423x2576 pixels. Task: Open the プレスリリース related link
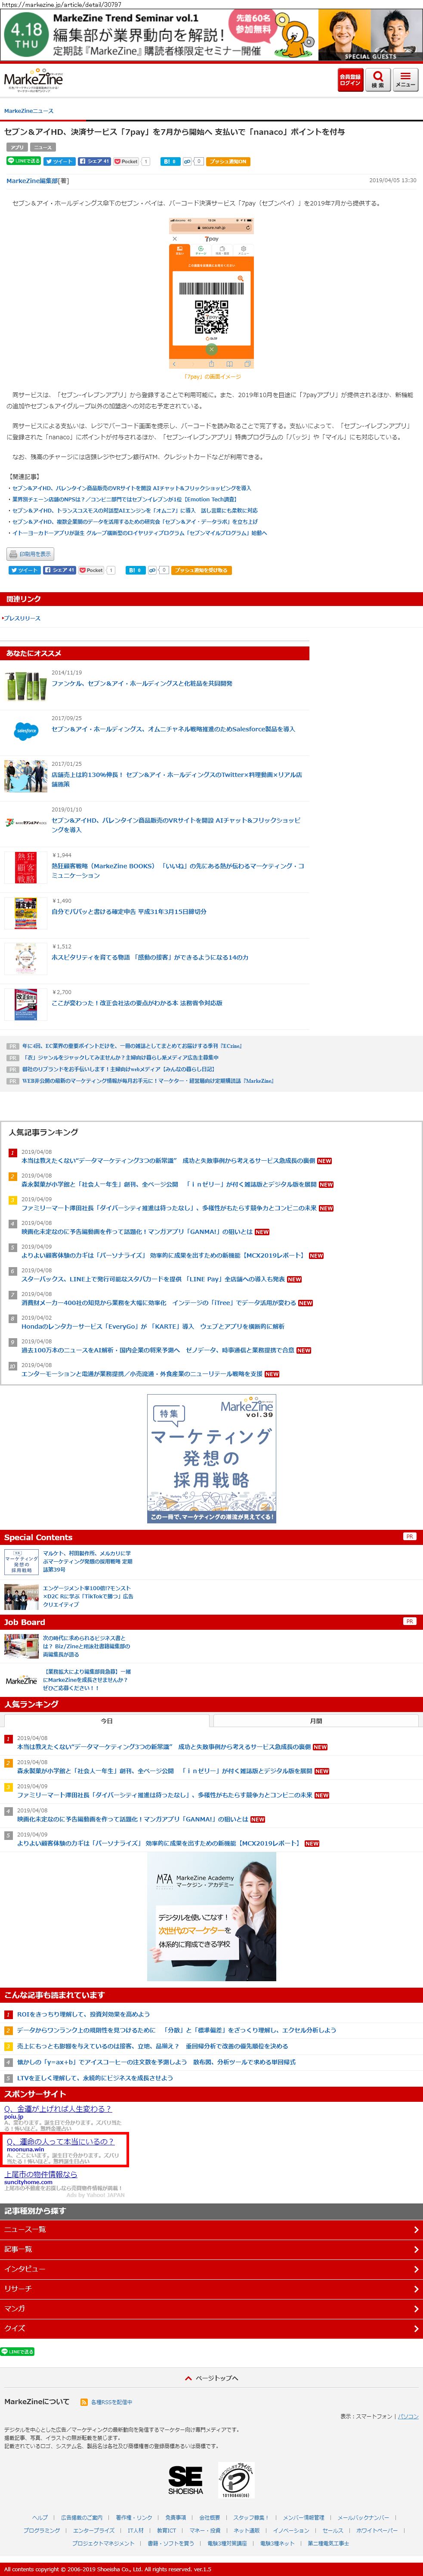pos(21,619)
